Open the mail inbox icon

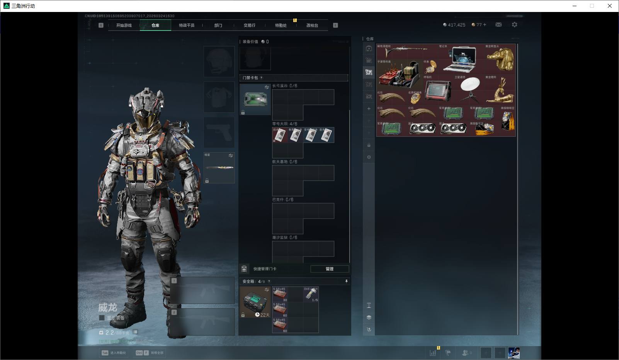499,25
